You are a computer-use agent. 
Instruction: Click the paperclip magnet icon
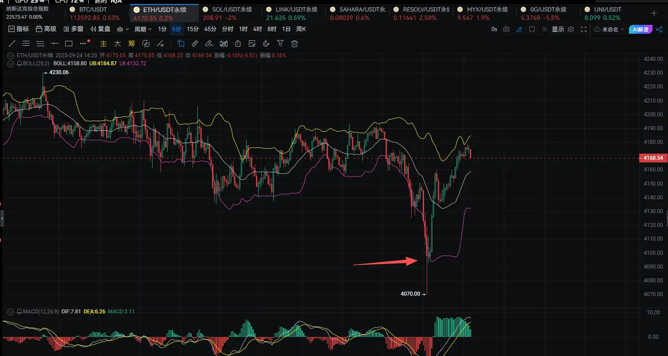[266, 44]
